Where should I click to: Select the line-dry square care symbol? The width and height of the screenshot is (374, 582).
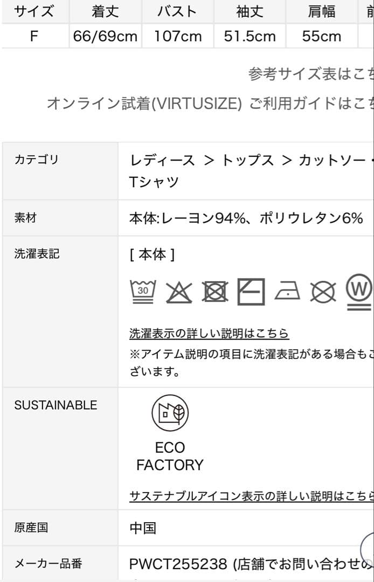pos(249,291)
